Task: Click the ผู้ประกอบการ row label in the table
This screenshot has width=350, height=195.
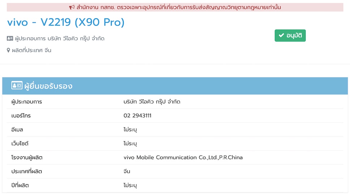Action: 27,102
